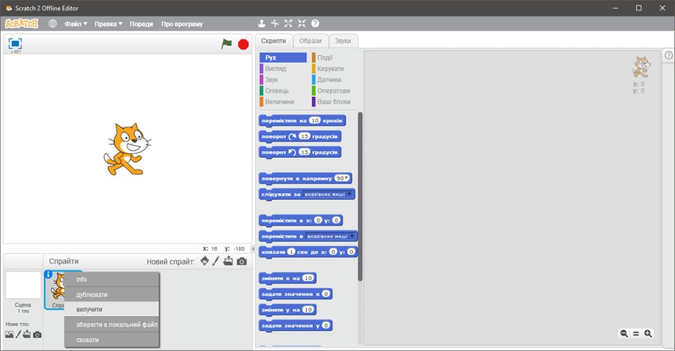Image resolution: width=675 pixels, height=351 pixels.
Task: Zoom in the scripts area
Action: pyautogui.click(x=648, y=333)
